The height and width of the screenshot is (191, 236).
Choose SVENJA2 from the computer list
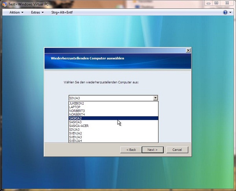76,133
